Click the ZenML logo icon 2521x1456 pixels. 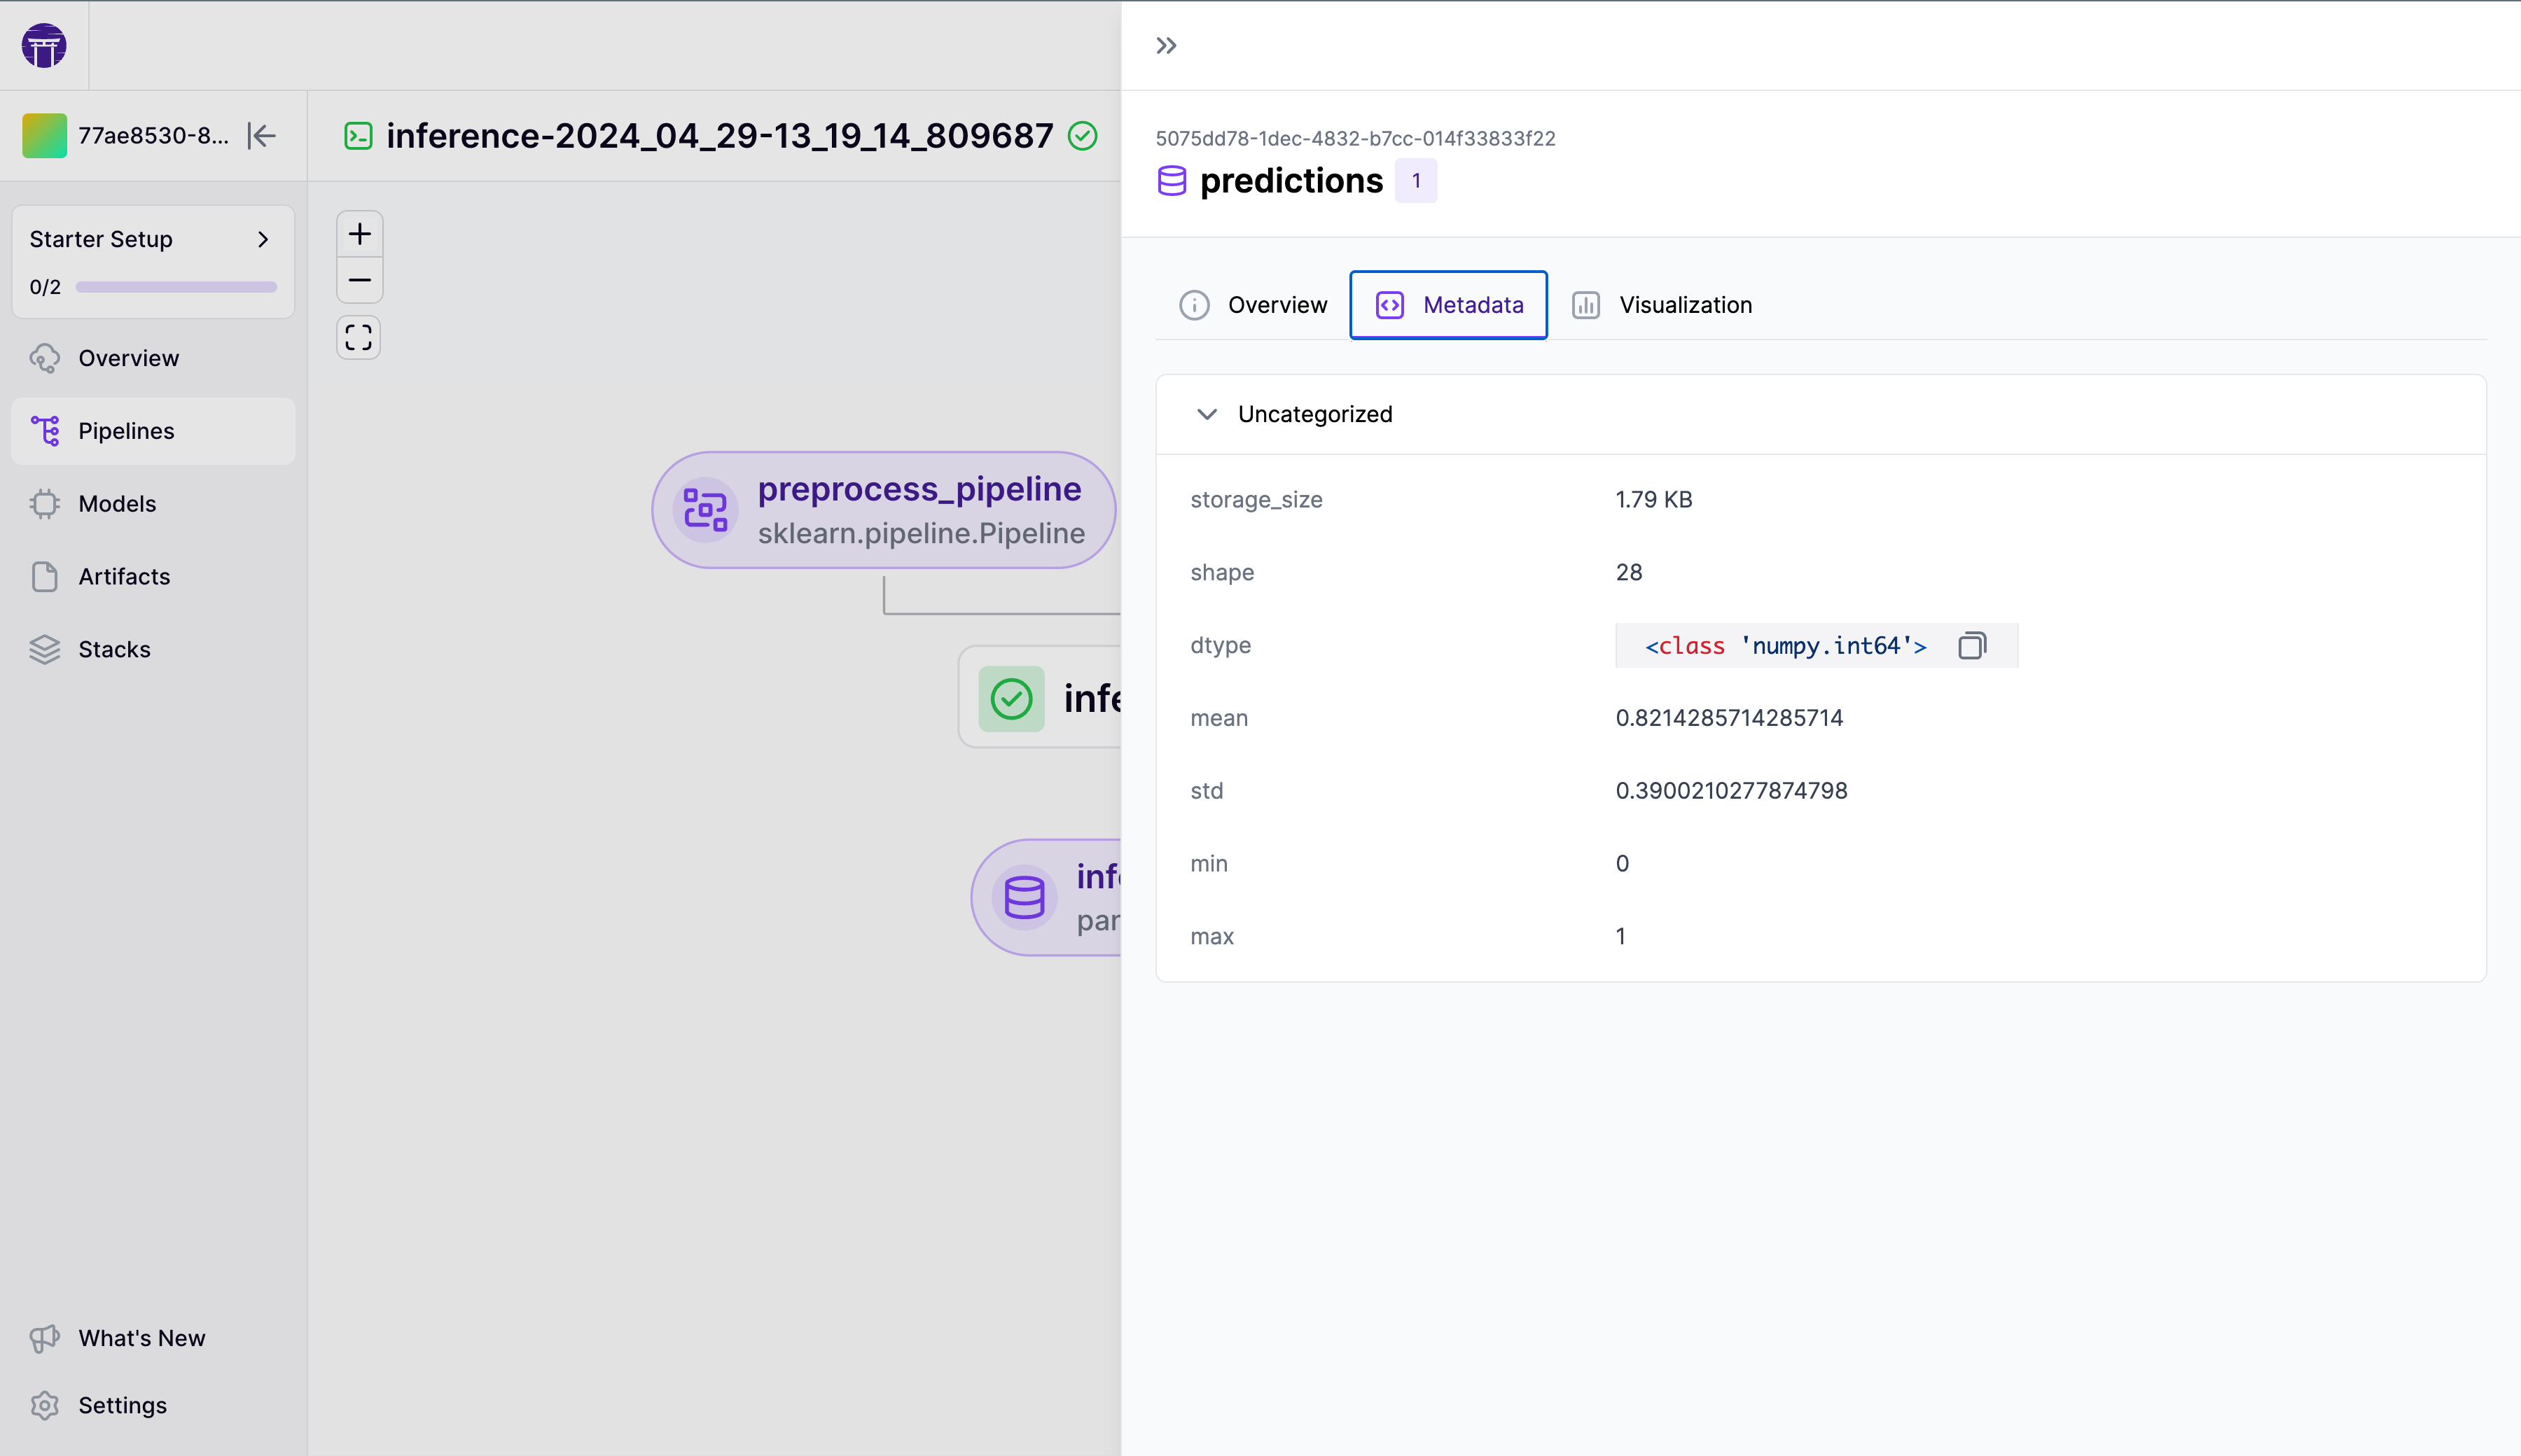click(44, 45)
